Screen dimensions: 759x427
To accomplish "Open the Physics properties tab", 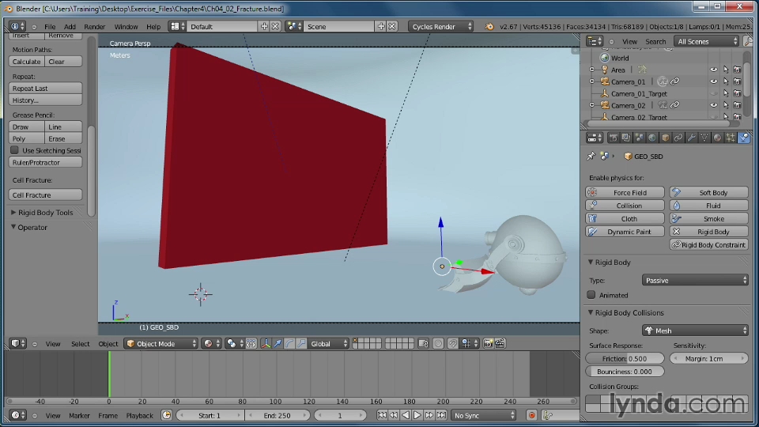I will (744, 138).
